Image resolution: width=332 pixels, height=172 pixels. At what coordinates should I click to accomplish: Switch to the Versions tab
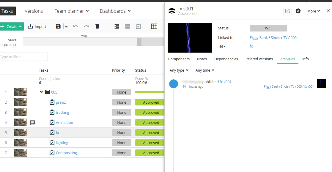[x=34, y=11]
